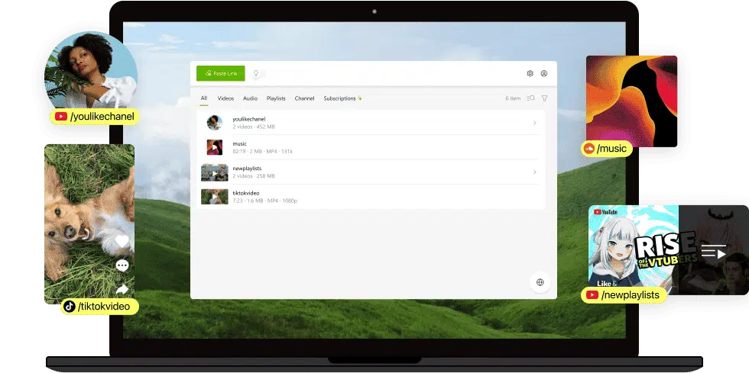Open the account profile icon

click(544, 73)
